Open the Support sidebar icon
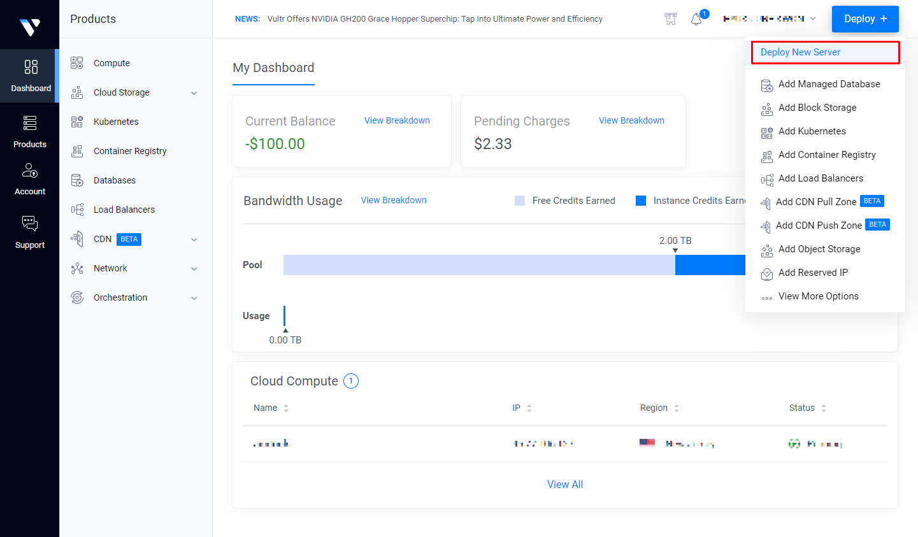 click(30, 224)
